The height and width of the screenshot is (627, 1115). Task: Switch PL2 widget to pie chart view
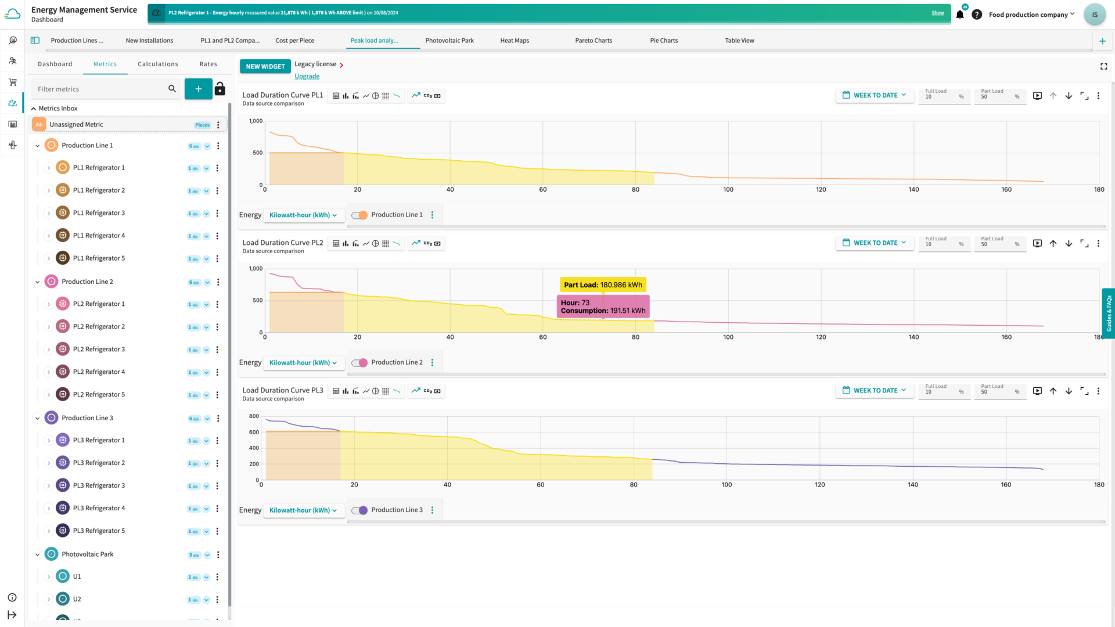coord(375,244)
